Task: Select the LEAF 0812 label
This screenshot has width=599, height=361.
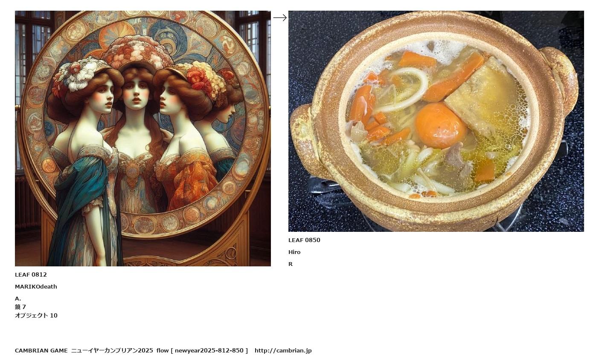Action: click(x=31, y=274)
